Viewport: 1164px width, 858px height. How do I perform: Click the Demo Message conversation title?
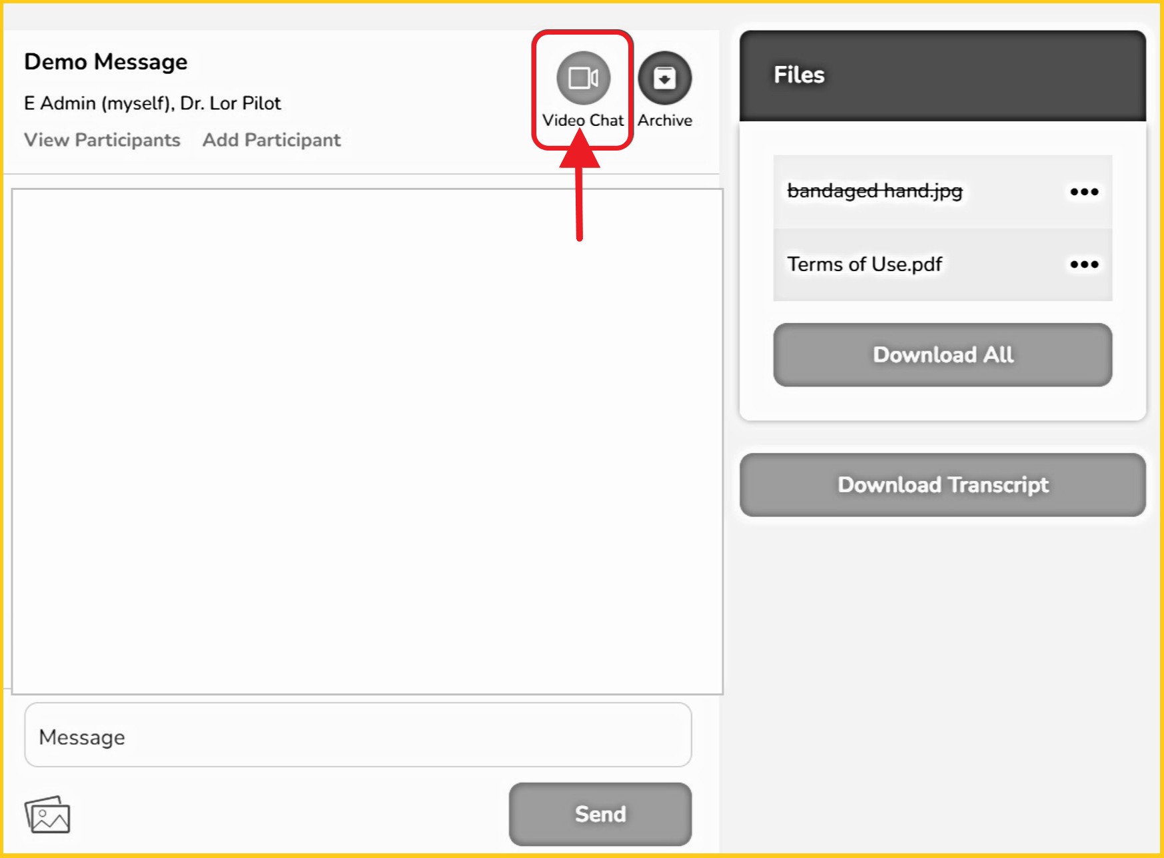(106, 62)
